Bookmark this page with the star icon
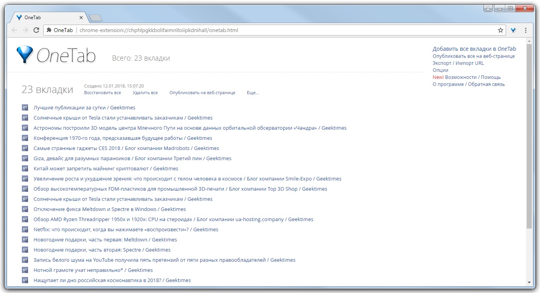 (501, 30)
